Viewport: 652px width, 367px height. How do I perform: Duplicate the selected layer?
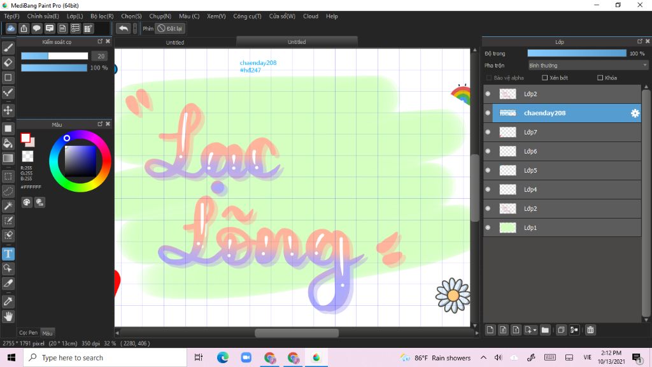coord(561,330)
